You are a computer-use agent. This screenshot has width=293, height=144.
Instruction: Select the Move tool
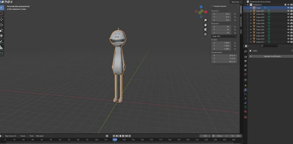(x=2, y=19)
